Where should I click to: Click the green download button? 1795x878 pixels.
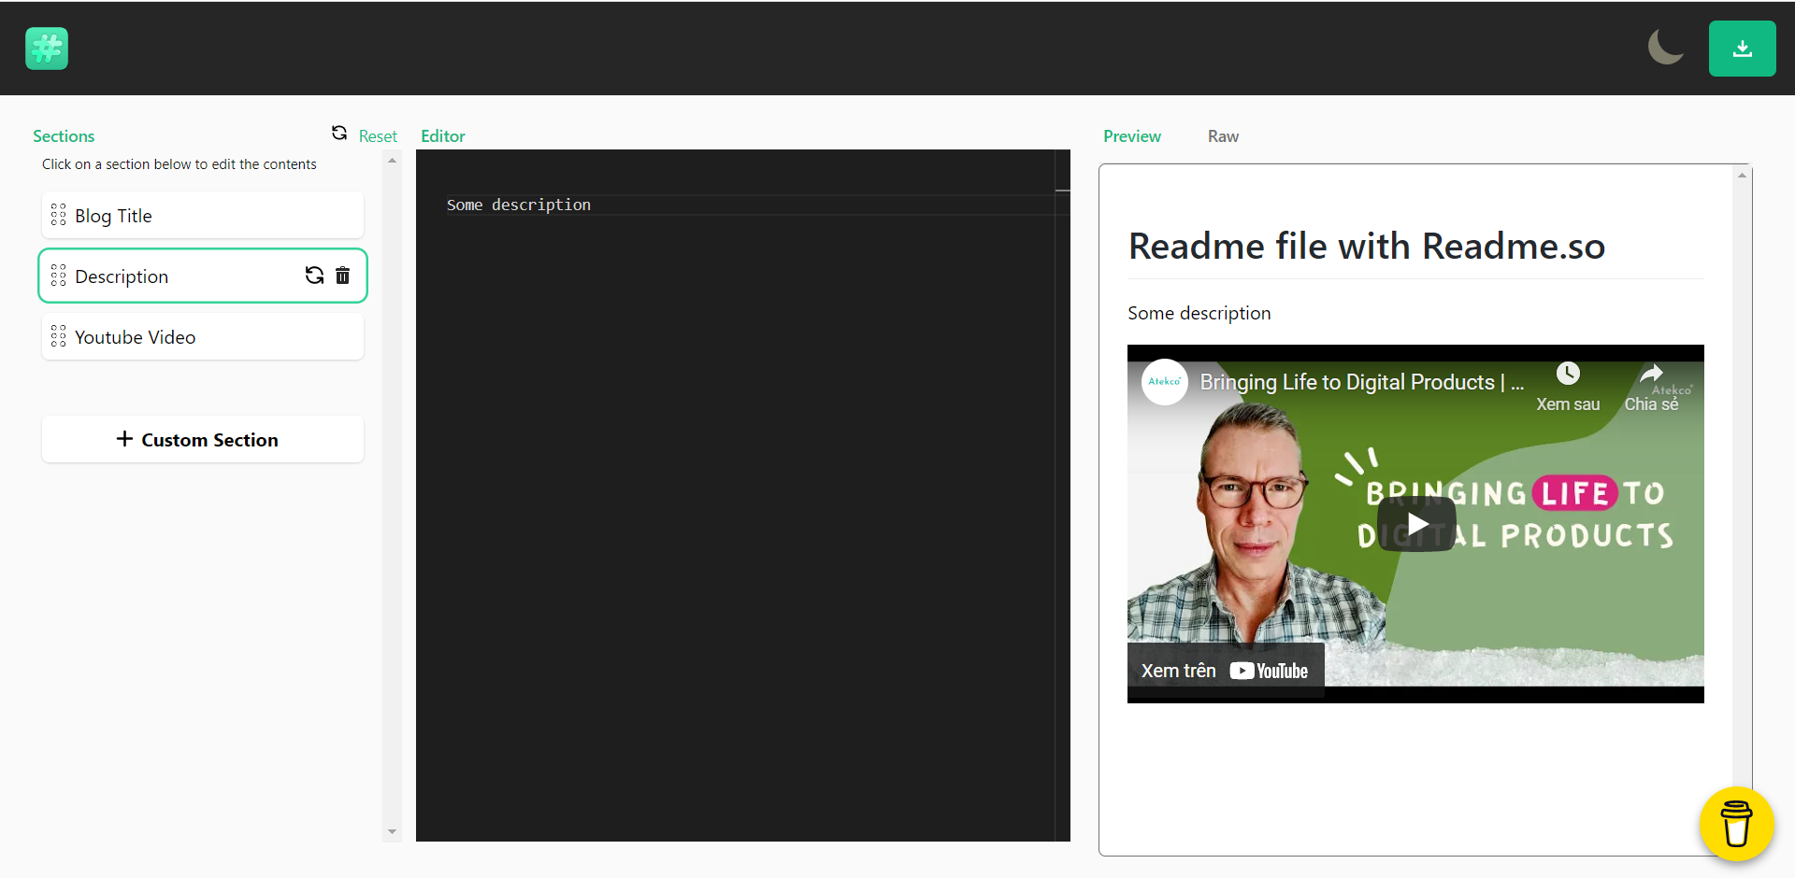1742,49
